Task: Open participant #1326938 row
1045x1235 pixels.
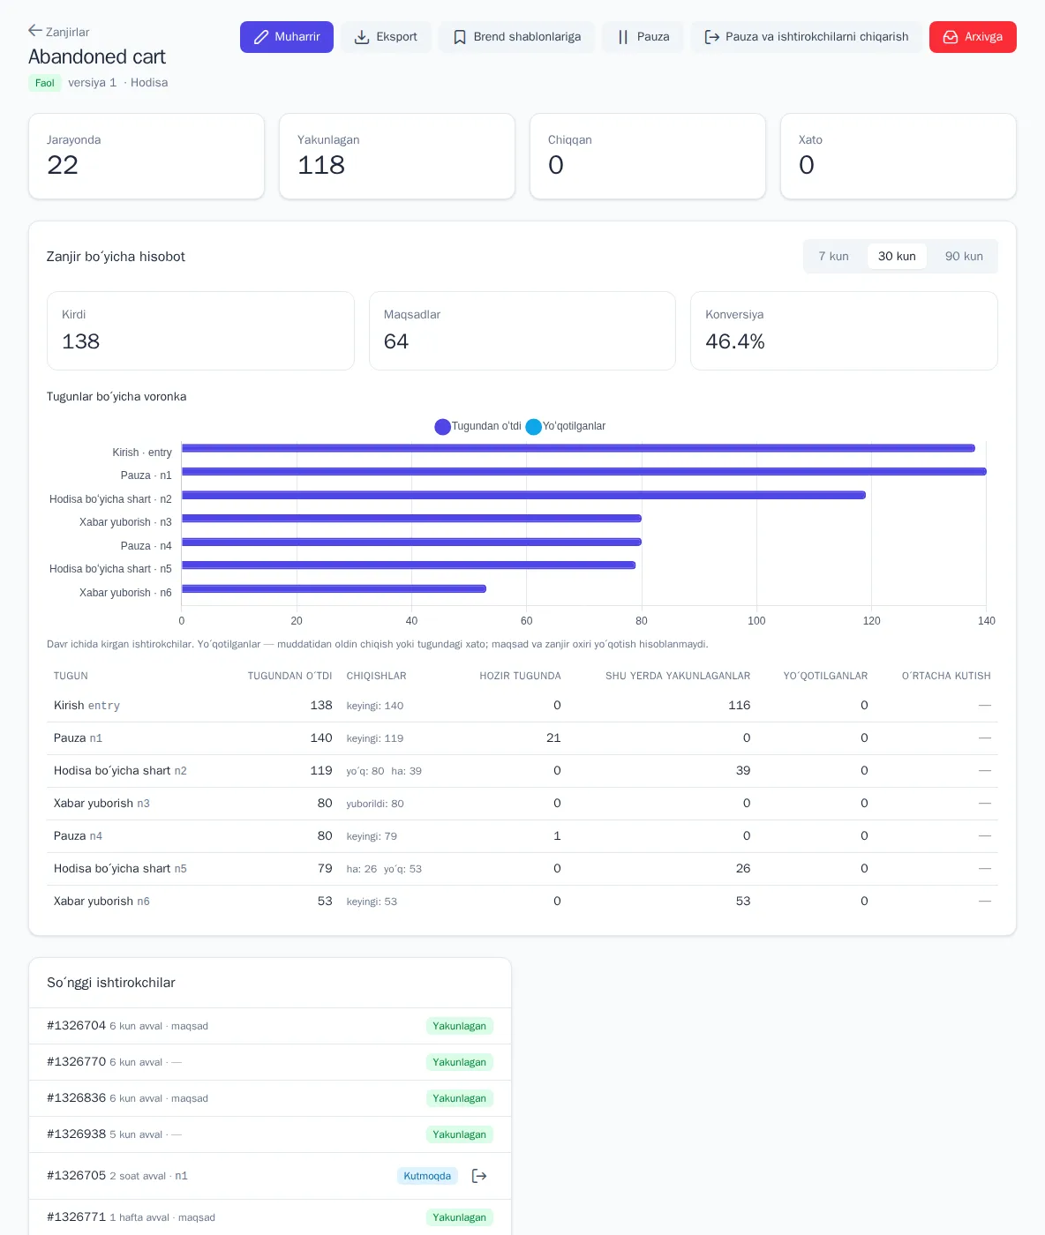Action: tap(270, 1134)
